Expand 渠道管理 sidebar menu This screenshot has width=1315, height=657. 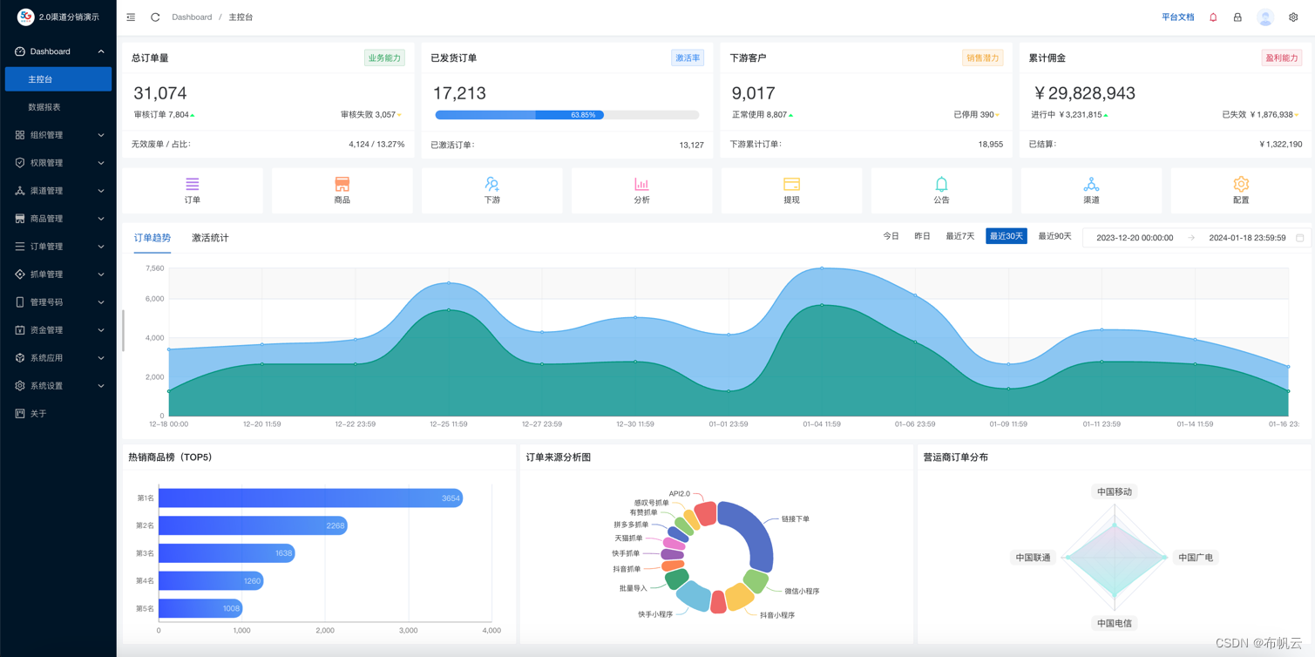58,191
